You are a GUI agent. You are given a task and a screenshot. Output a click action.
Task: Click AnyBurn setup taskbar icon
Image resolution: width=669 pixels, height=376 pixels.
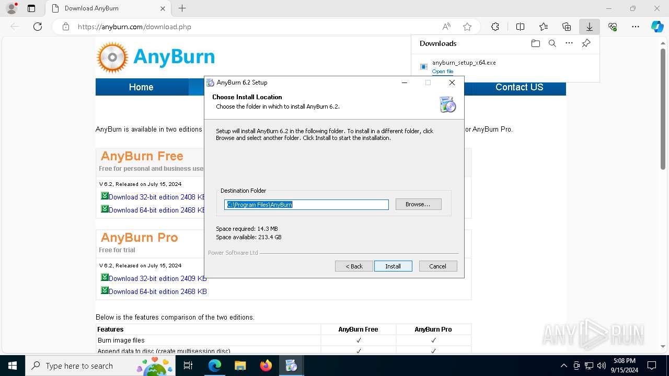[x=291, y=366]
